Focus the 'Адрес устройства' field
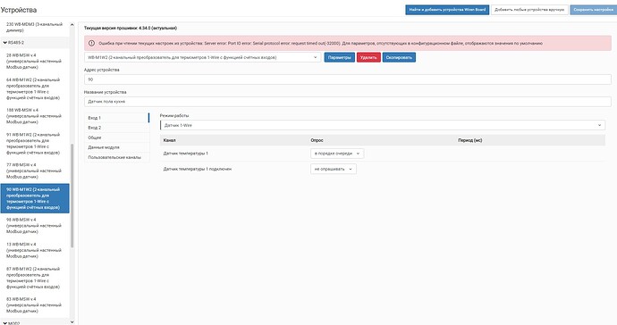The height and width of the screenshot is (325, 617). 348,79
